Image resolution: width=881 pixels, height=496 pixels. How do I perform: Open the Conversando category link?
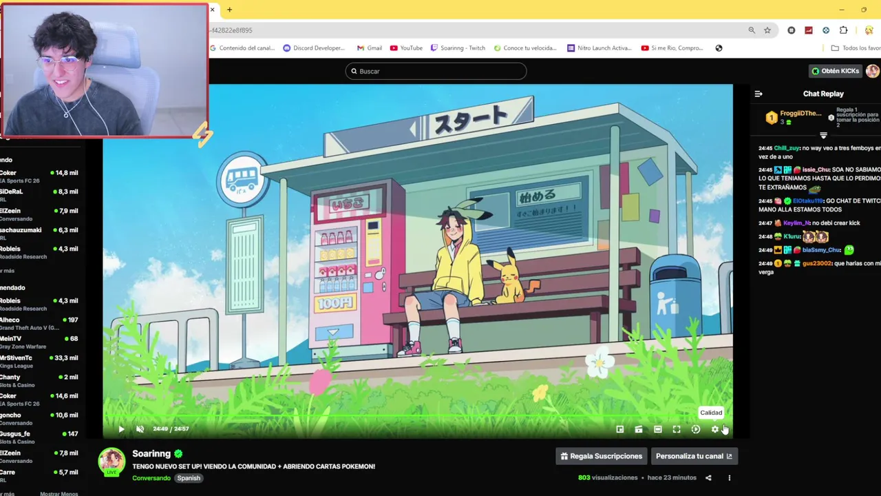coord(151,478)
